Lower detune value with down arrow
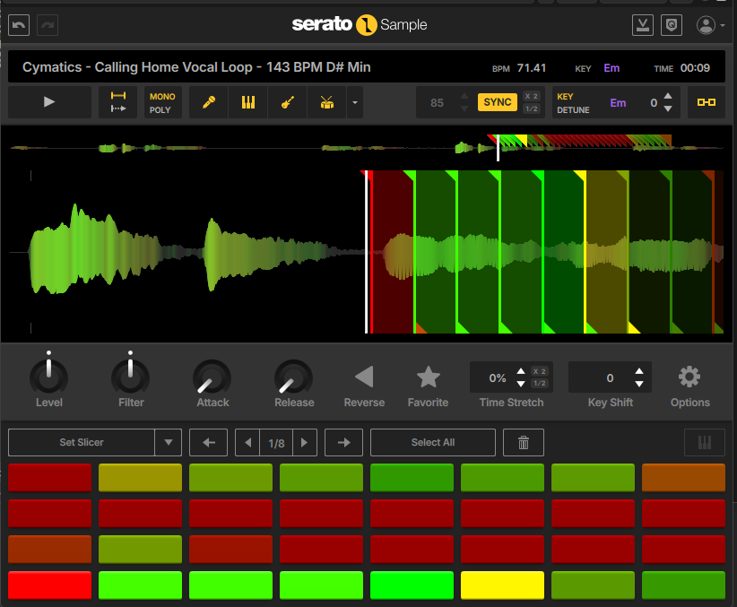The width and height of the screenshot is (737, 607). pyautogui.click(x=668, y=108)
